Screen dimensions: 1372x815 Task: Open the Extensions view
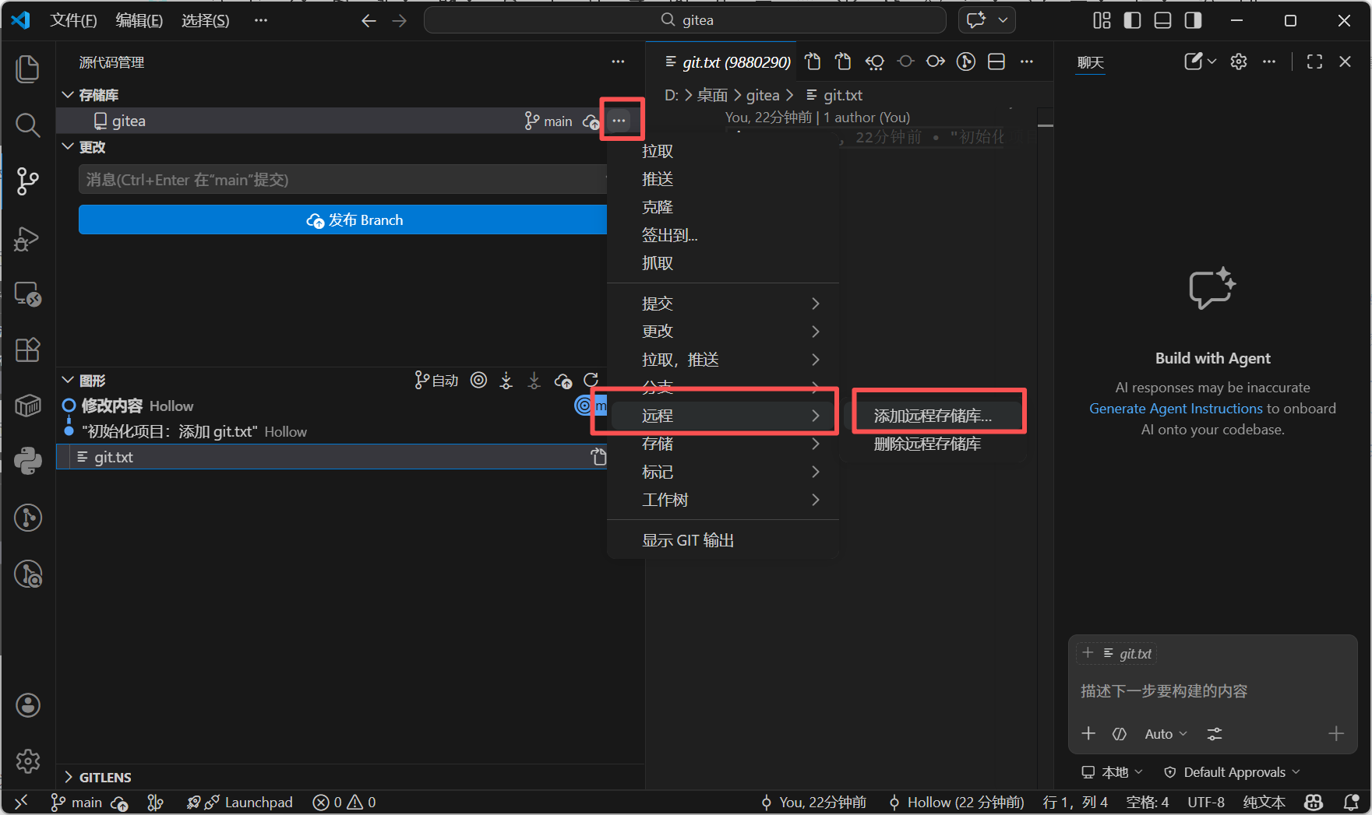point(28,350)
